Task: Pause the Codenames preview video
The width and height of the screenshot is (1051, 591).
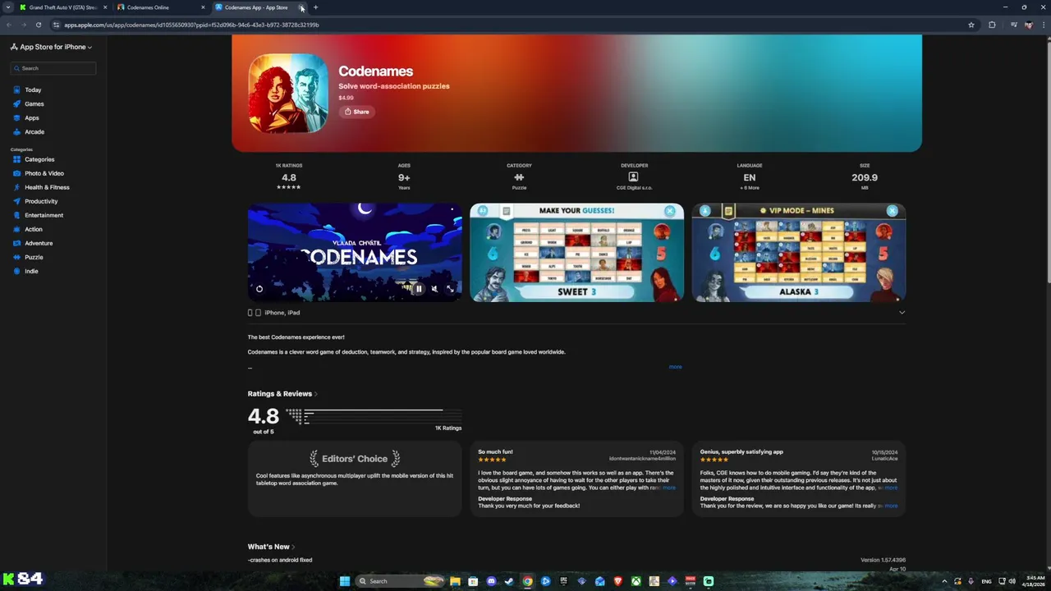Action: [419, 289]
